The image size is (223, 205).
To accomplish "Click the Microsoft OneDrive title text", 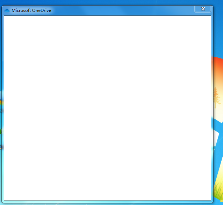I will pyautogui.click(x=31, y=10).
